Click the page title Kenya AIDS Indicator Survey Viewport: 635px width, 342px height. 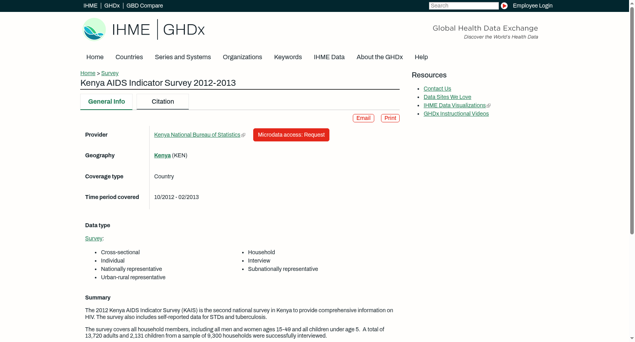tap(158, 83)
